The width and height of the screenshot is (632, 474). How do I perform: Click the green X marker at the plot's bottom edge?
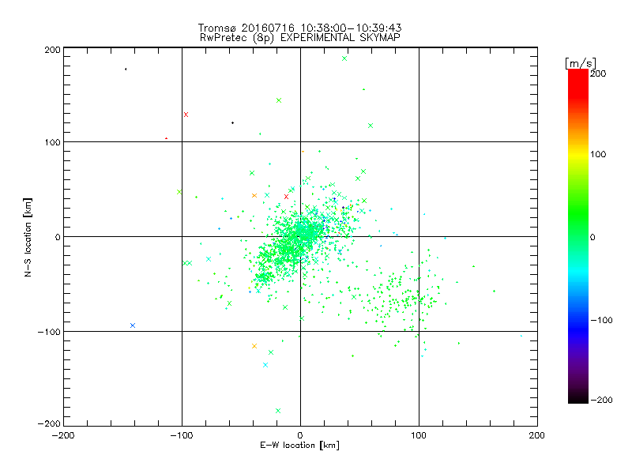coord(278,411)
